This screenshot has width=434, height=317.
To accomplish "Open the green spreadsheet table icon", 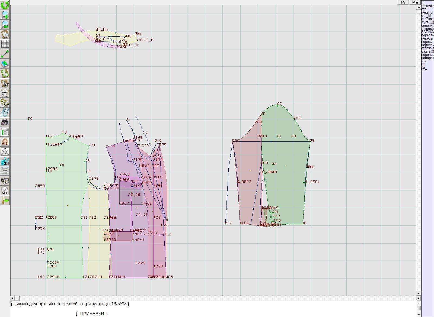I will click(5, 132).
